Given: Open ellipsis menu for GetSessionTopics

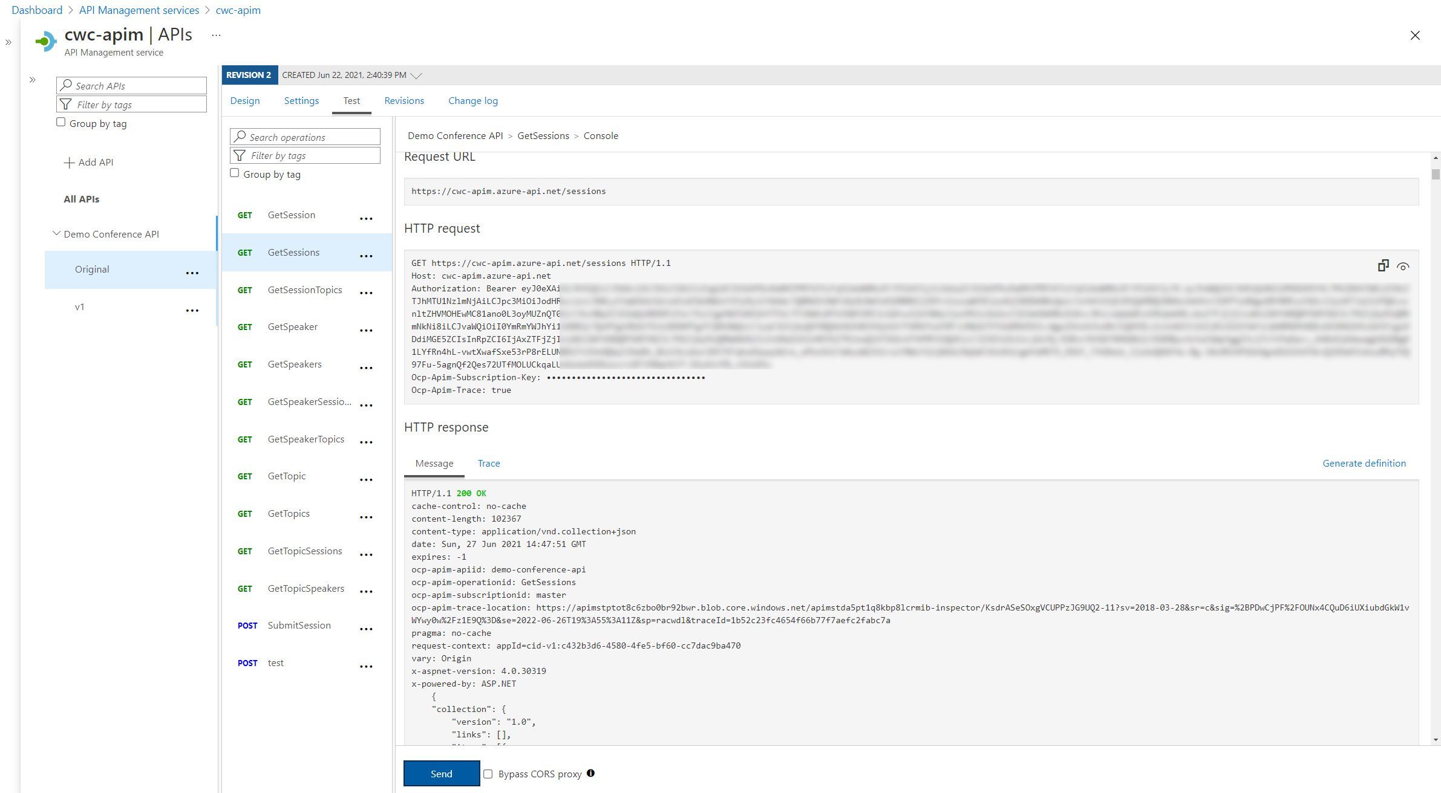Looking at the screenshot, I should 366,293.
